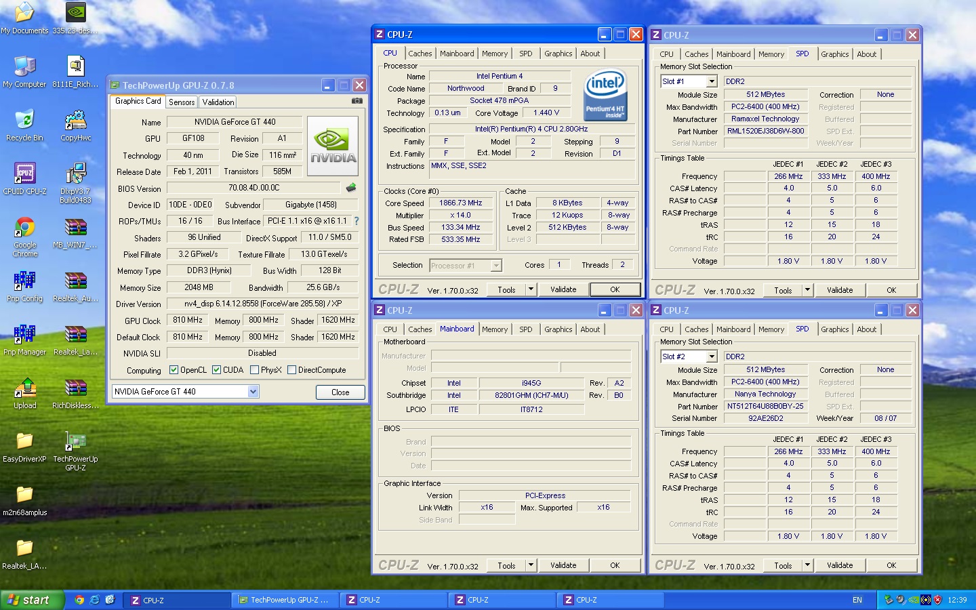Click the Bus Interface question mark icon
Viewport: 976px width, 610px height.
coord(357,221)
